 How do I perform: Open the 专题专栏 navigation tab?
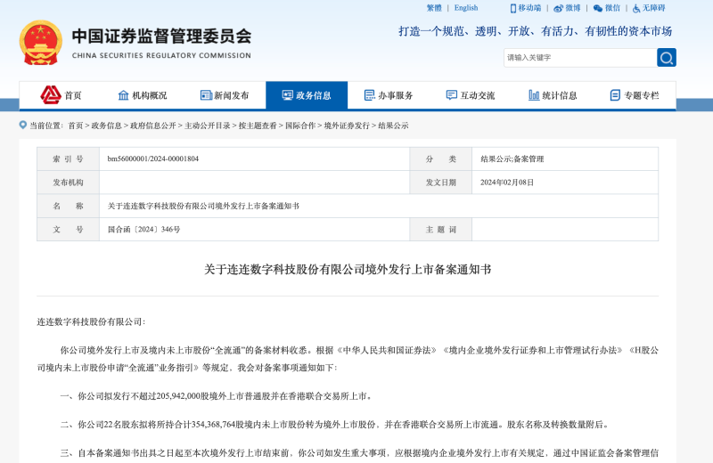[635, 95]
